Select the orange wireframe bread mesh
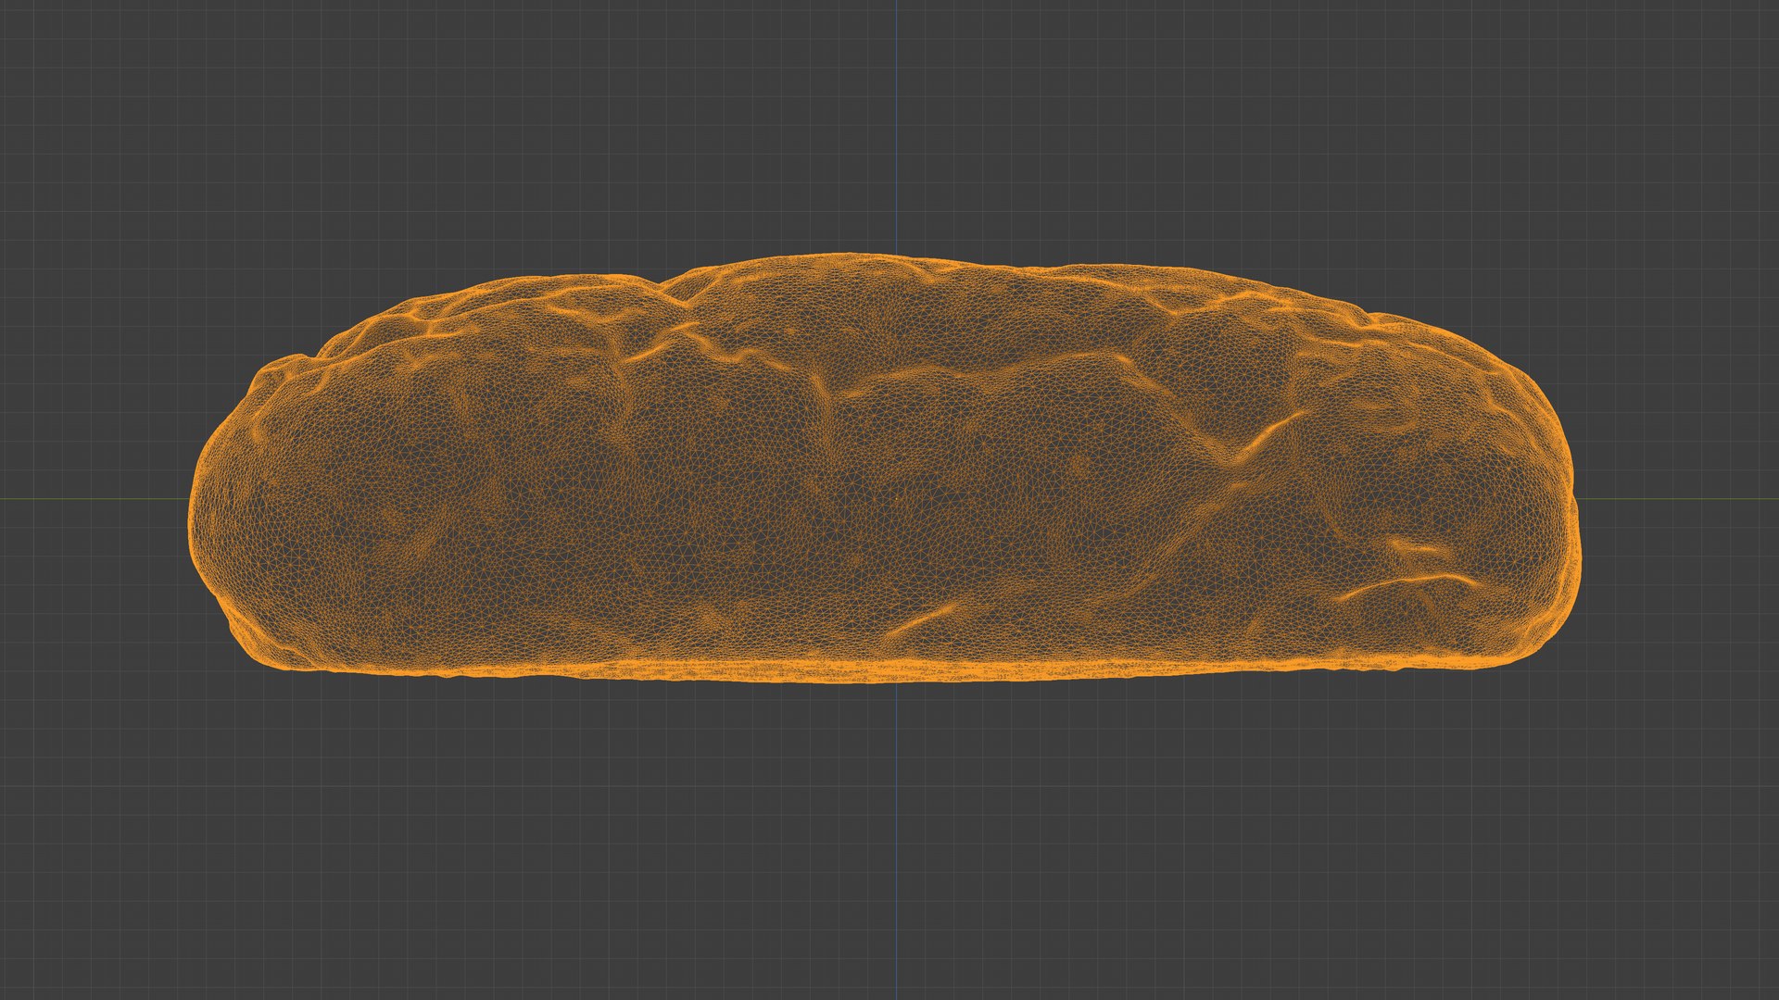Screen dimensions: 1779x1000 click(885, 468)
